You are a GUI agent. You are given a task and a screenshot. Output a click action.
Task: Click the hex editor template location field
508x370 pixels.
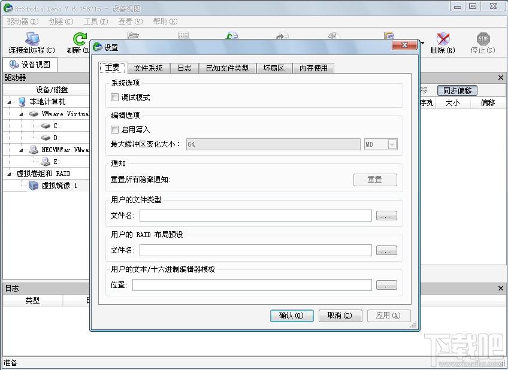[x=252, y=285]
